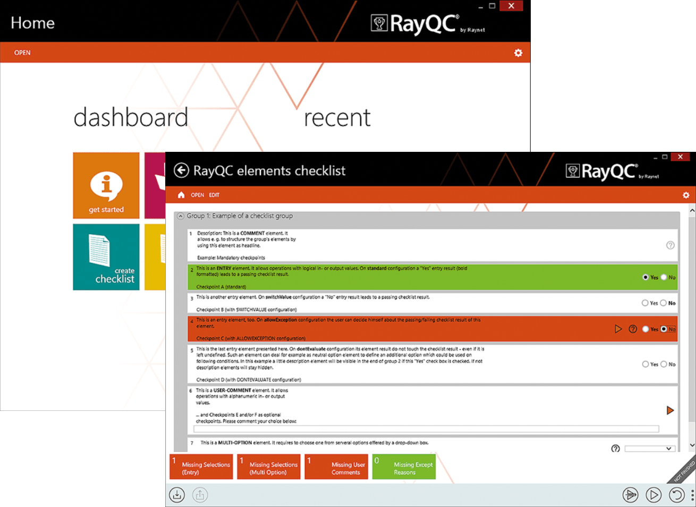The height and width of the screenshot is (507, 696).
Task: Collapse Group 1 checklist group
Action: [x=181, y=216]
